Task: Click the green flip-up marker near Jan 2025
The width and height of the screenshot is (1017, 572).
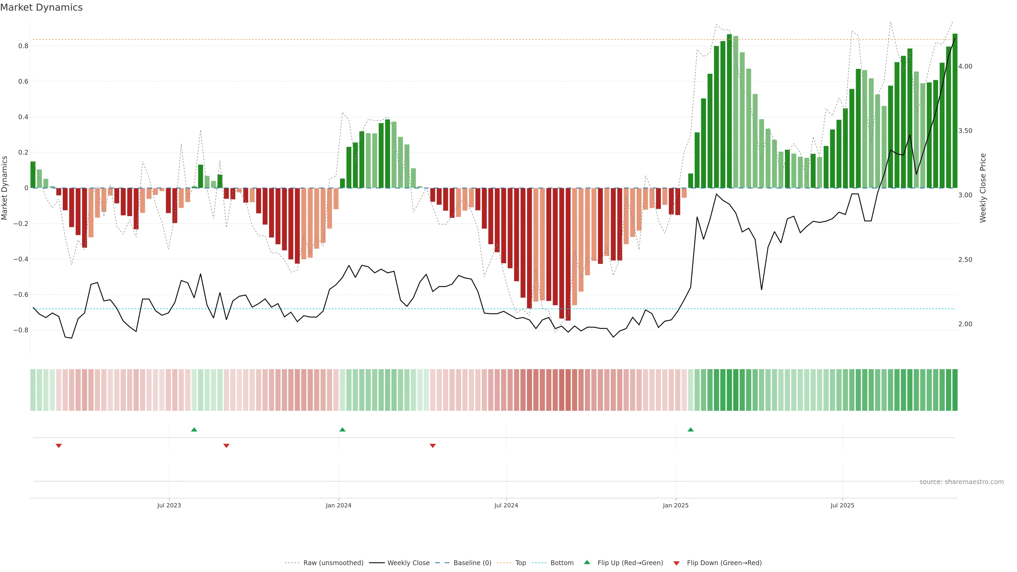Action: tap(690, 430)
